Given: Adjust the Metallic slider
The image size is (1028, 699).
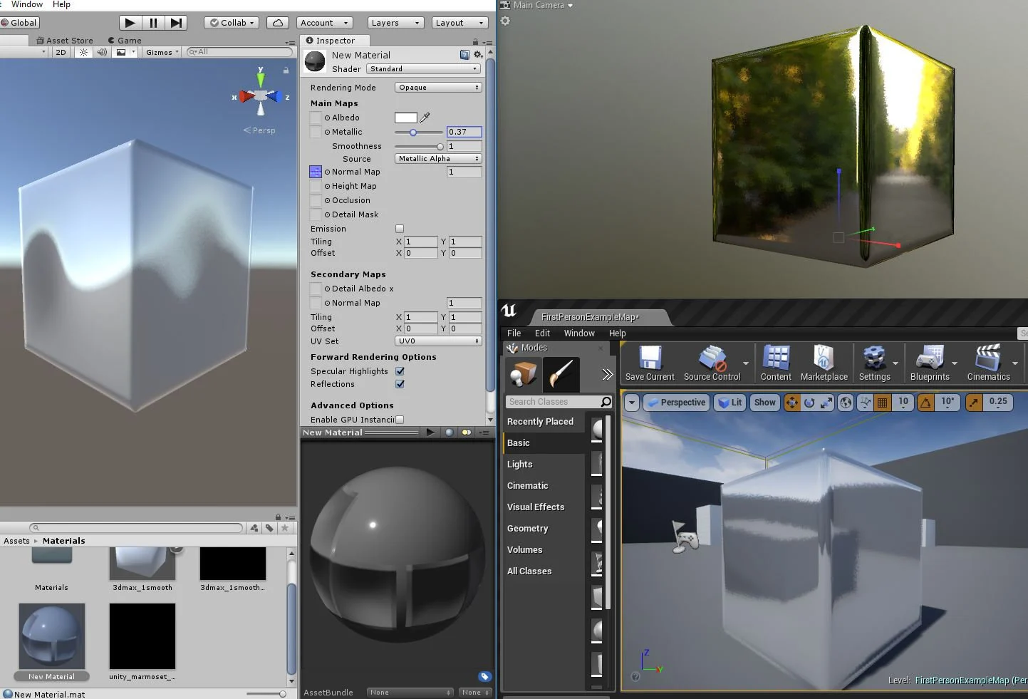Looking at the screenshot, I should click(x=419, y=133).
